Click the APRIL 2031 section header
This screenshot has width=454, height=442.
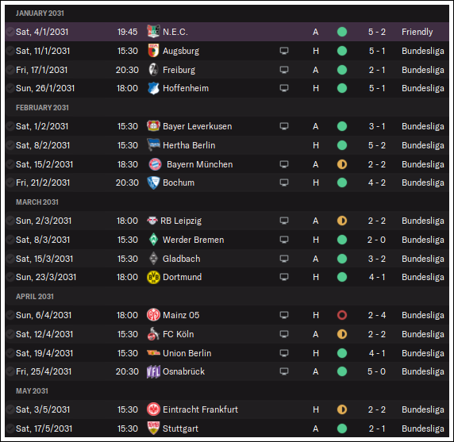point(35,297)
